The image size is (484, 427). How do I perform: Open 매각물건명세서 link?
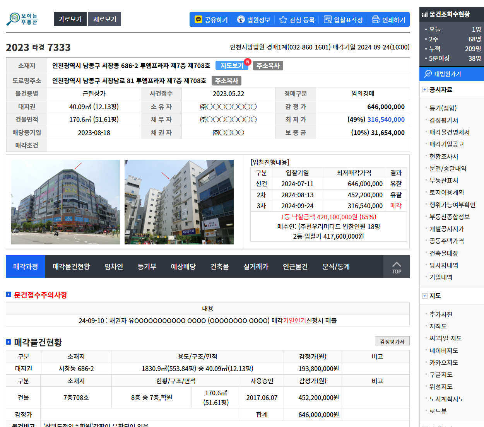coord(450,132)
